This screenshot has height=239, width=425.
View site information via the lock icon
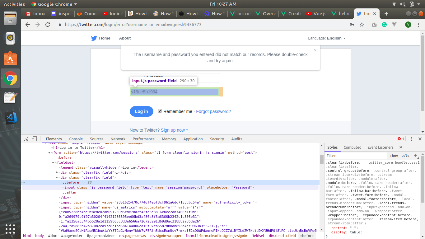60,25
